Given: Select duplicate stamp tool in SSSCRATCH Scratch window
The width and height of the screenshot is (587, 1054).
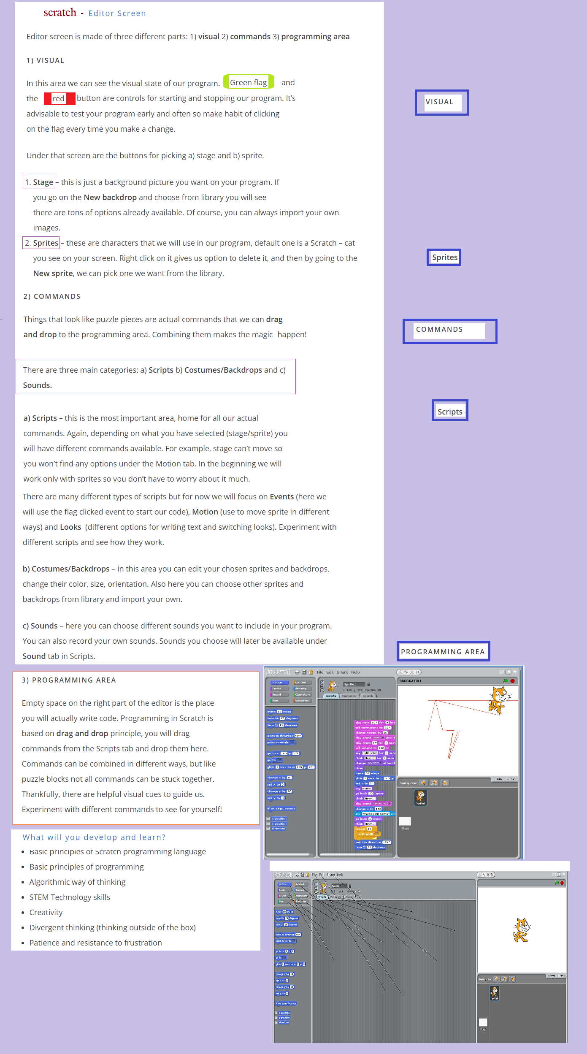Looking at the screenshot, I should (x=400, y=672).
